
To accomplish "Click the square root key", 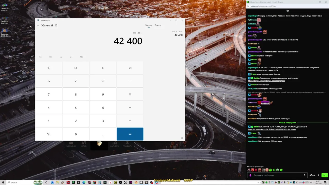I will tap(103, 81).
